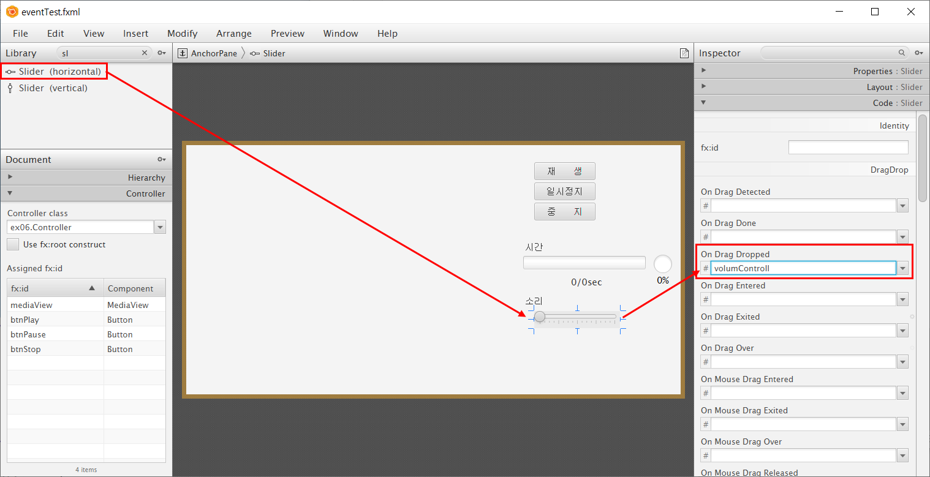Click the volume slider thumb on canvas
This screenshot has width=930, height=477.
(x=540, y=317)
